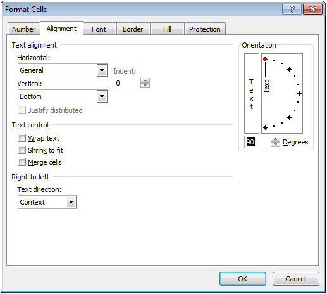This screenshot has height=294, width=327.
Task: Open the Vertical alignment dropdown arrow
Action: pyautogui.click(x=102, y=96)
